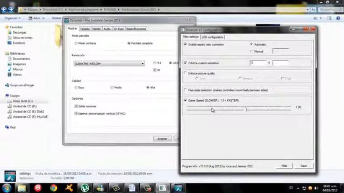This screenshot has height=193, width=344.
Task: Open Favoritos in the navigation pane
Action: (16, 27)
